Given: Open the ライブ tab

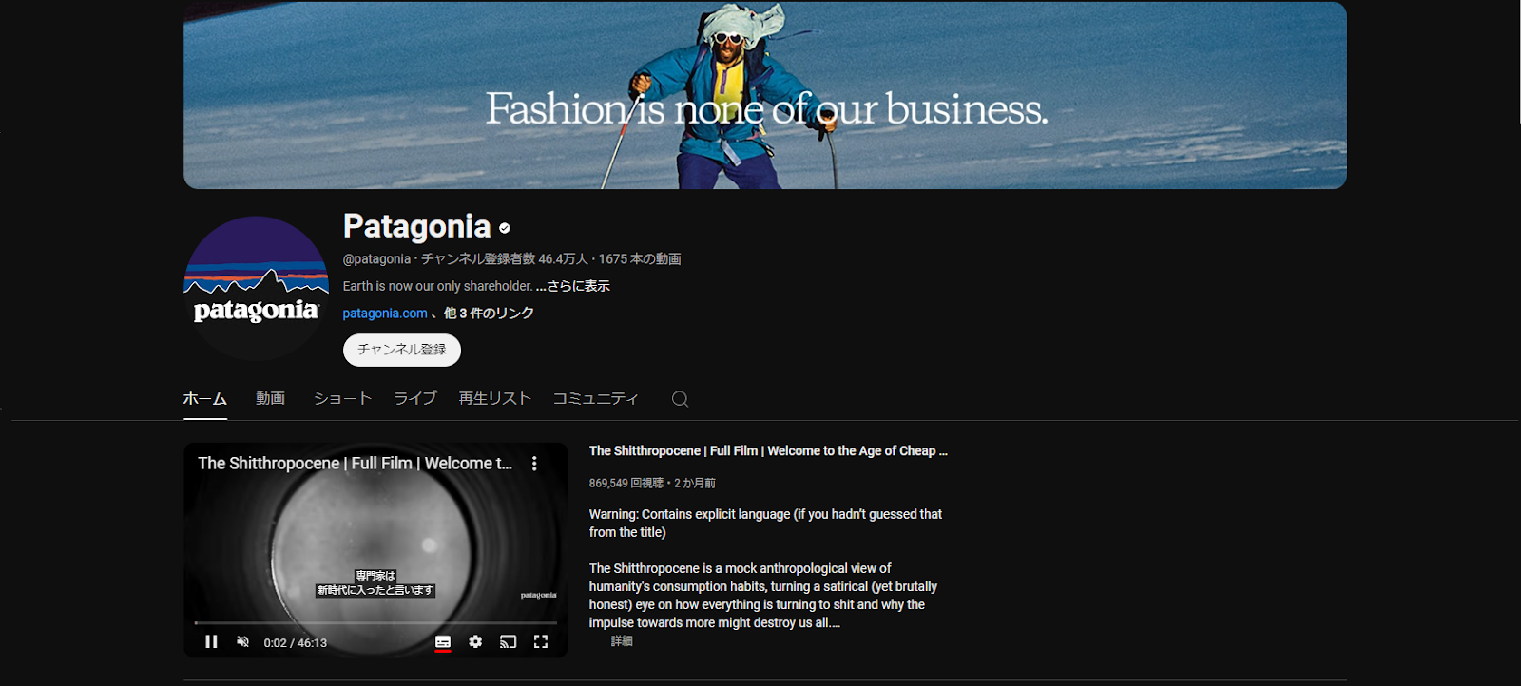Looking at the screenshot, I should (415, 399).
